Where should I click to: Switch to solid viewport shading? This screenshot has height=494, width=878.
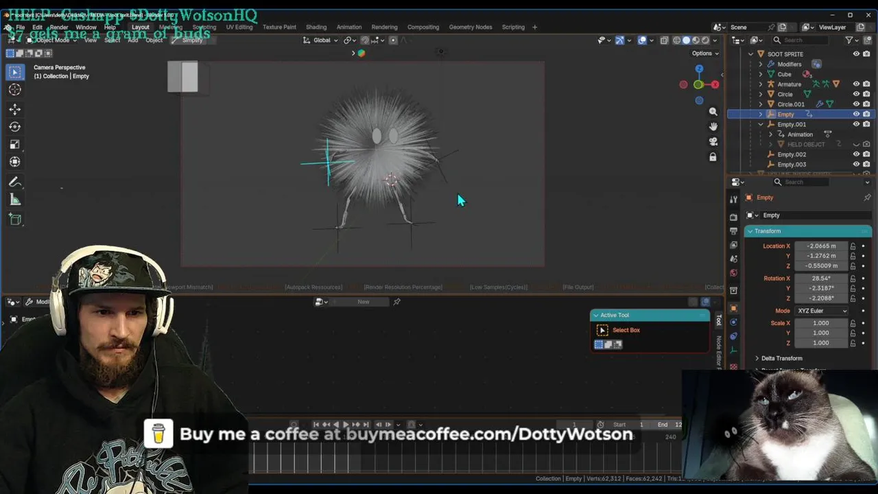coord(687,40)
